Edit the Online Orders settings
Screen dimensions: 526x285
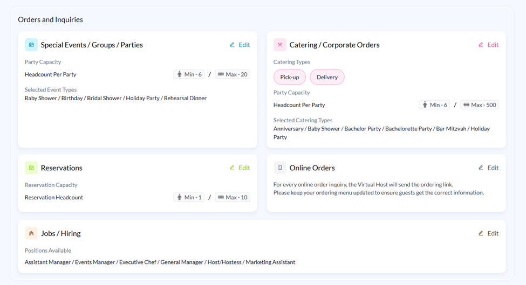488,168
